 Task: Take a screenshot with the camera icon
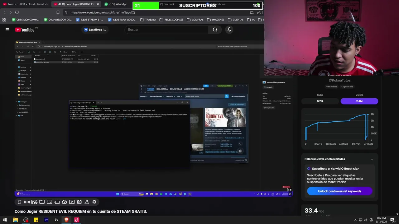pyautogui.click(x=79, y=202)
